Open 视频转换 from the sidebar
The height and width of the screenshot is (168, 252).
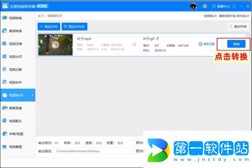click(15, 18)
